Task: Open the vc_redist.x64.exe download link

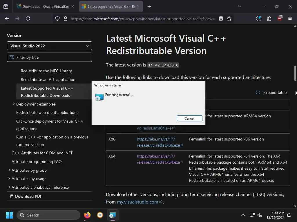Action: coord(160,159)
